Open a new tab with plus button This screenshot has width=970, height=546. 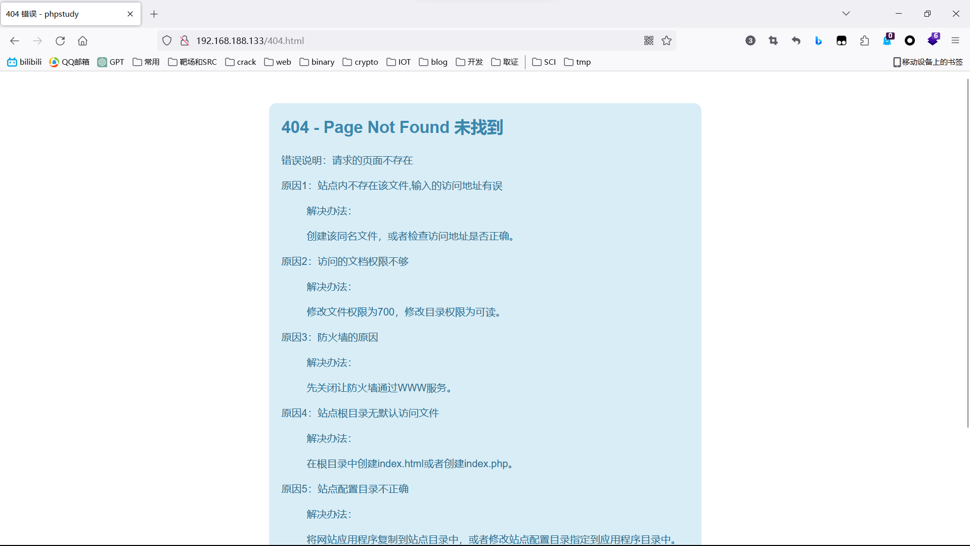point(154,14)
